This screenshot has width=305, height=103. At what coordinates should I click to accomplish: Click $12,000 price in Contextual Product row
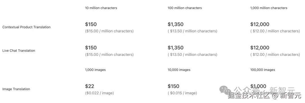coord(260,24)
